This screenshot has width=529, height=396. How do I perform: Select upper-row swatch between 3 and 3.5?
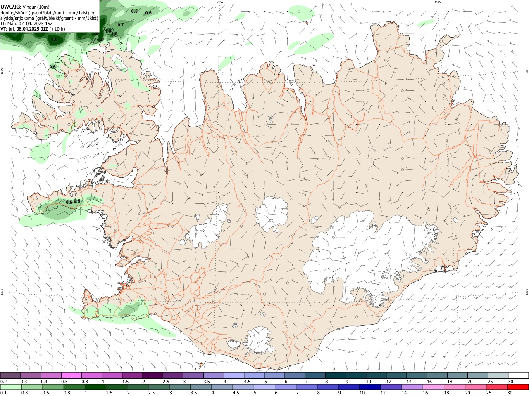tap(193, 375)
